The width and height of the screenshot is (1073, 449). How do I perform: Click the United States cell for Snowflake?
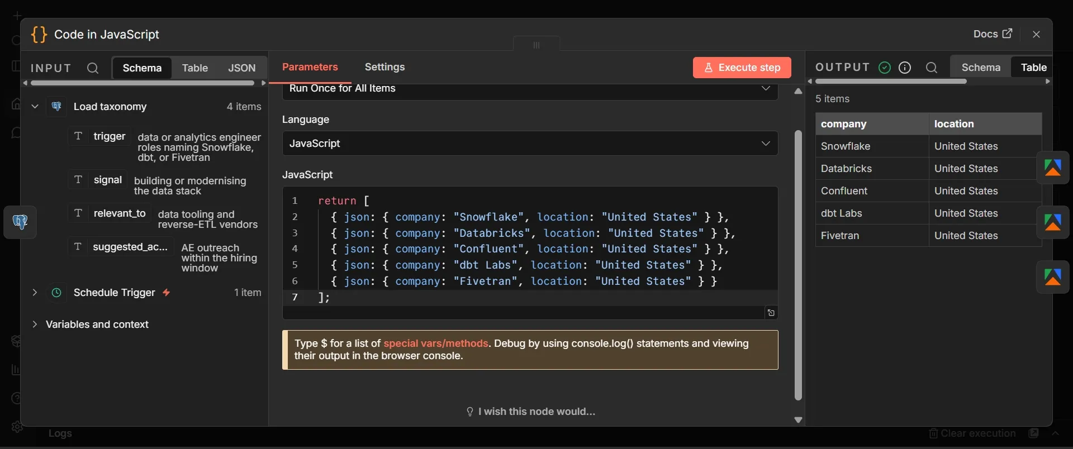pyautogui.click(x=985, y=146)
